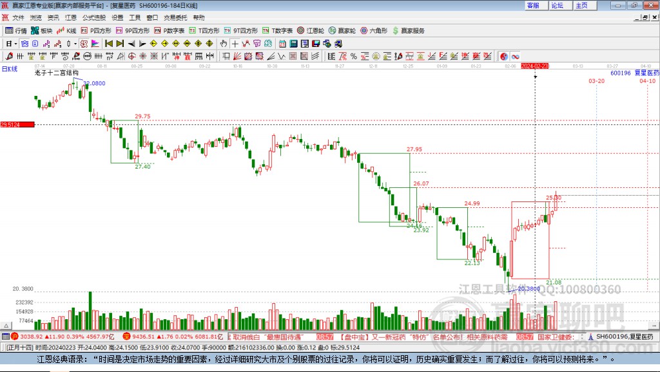
Task: Open the 文件 menu
Action: click(18, 17)
